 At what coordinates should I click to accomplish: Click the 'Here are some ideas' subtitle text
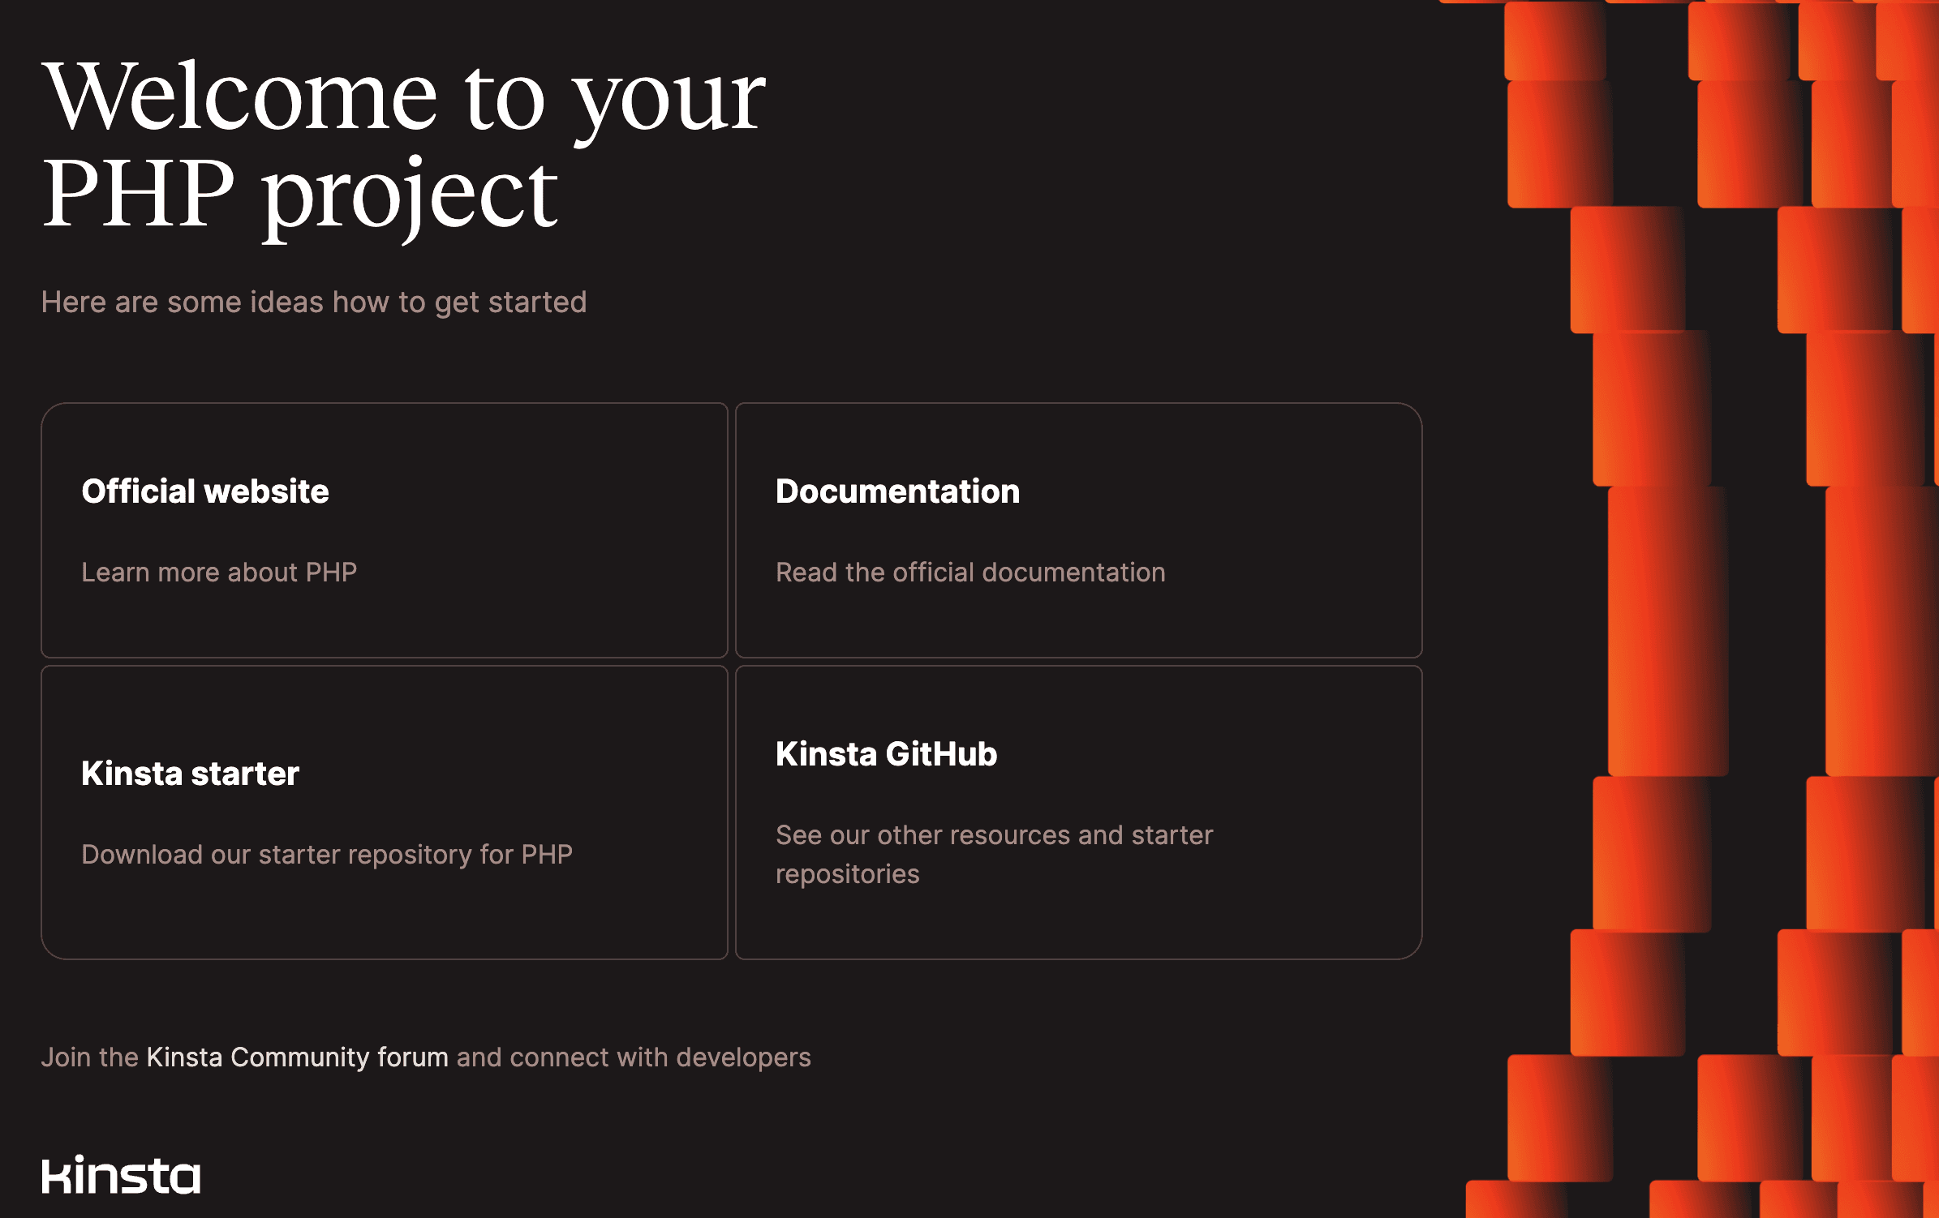tap(316, 301)
